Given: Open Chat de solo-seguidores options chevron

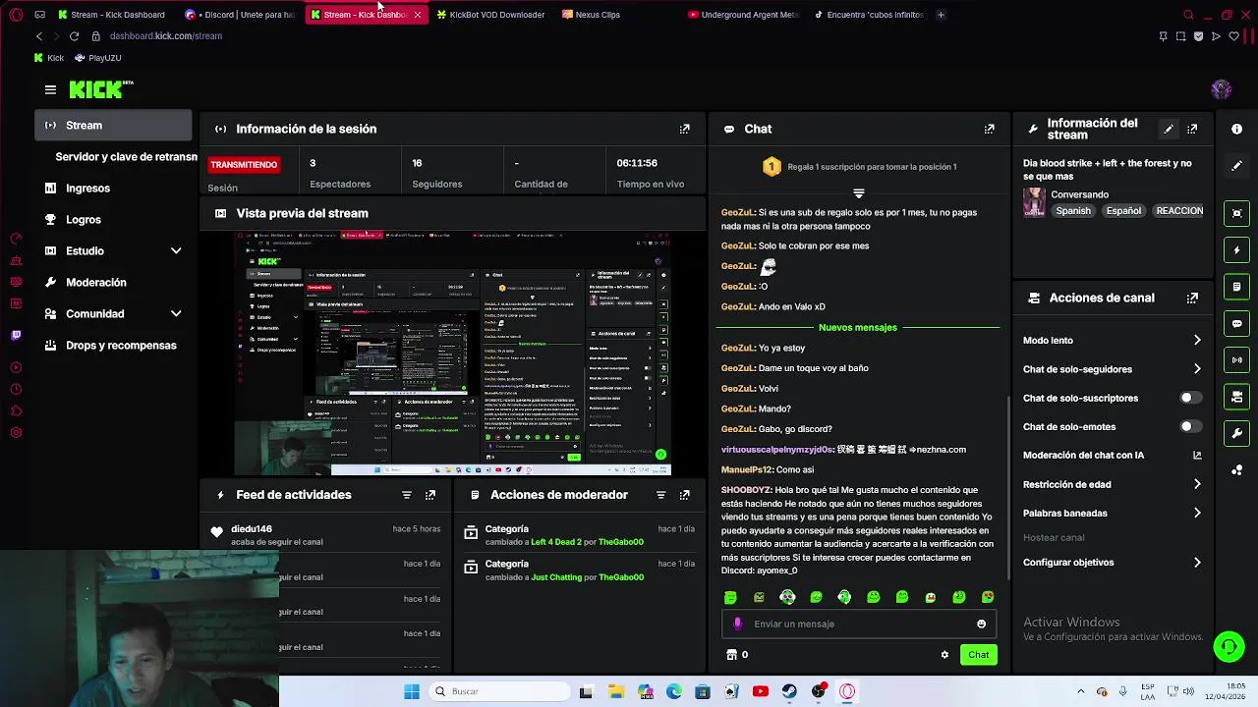Looking at the screenshot, I should click(x=1197, y=369).
